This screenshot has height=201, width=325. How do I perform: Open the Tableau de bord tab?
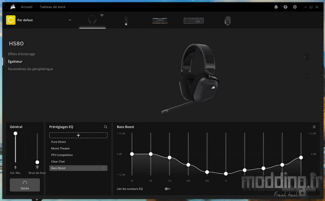[x=52, y=7]
